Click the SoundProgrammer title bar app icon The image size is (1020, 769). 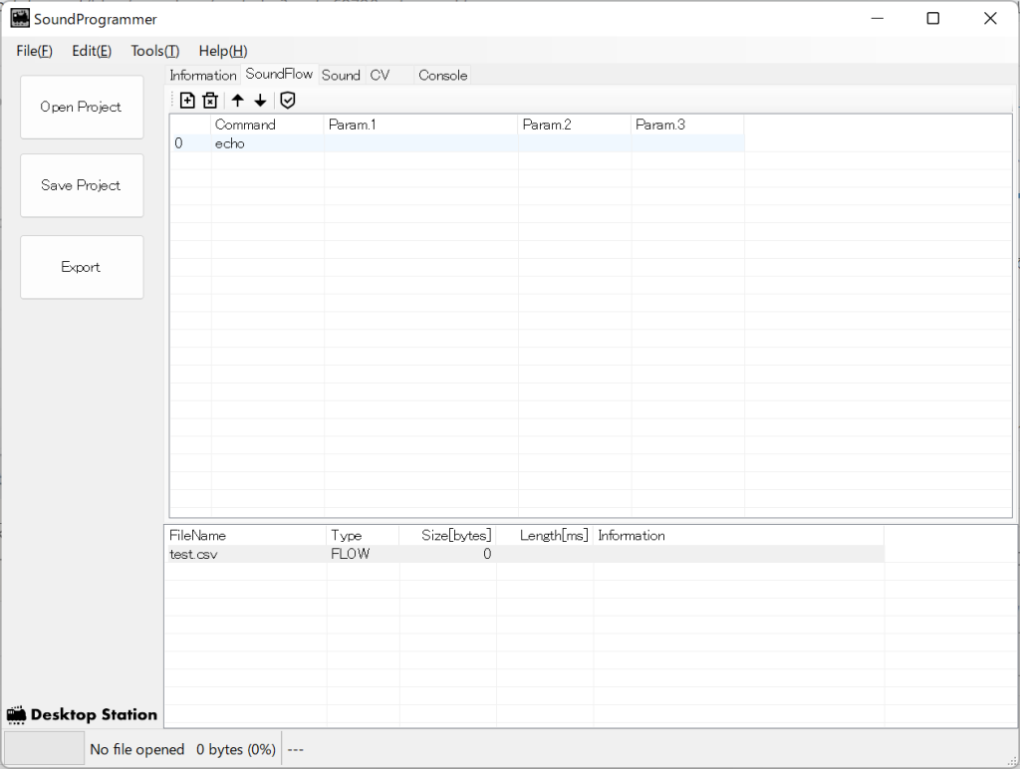pyautogui.click(x=20, y=19)
